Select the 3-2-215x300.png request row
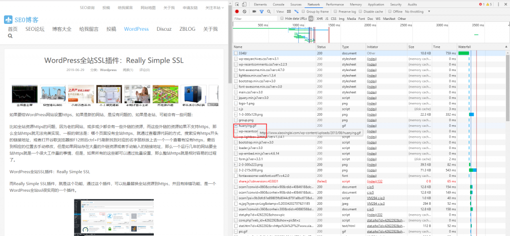This screenshot has width=510, height=236. (x=370, y=170)
